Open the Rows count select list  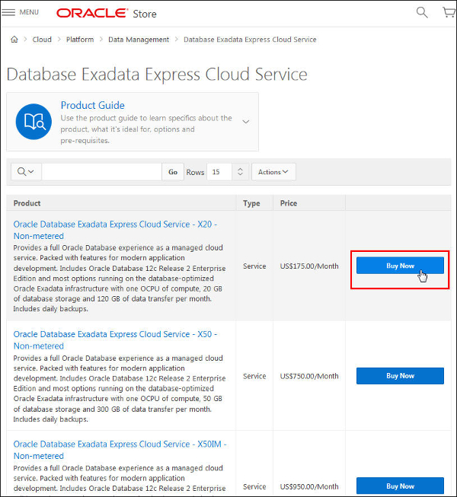click(x=227, y=172)
